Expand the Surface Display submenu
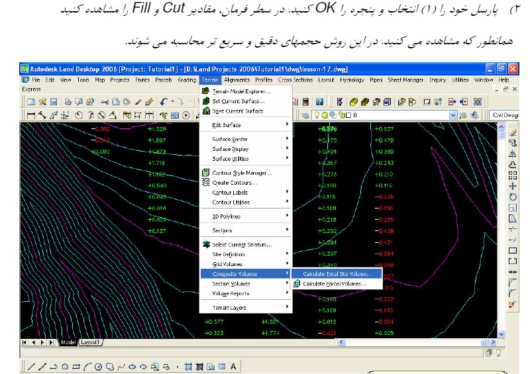This screenshot has height=374, width=530. 246,149
